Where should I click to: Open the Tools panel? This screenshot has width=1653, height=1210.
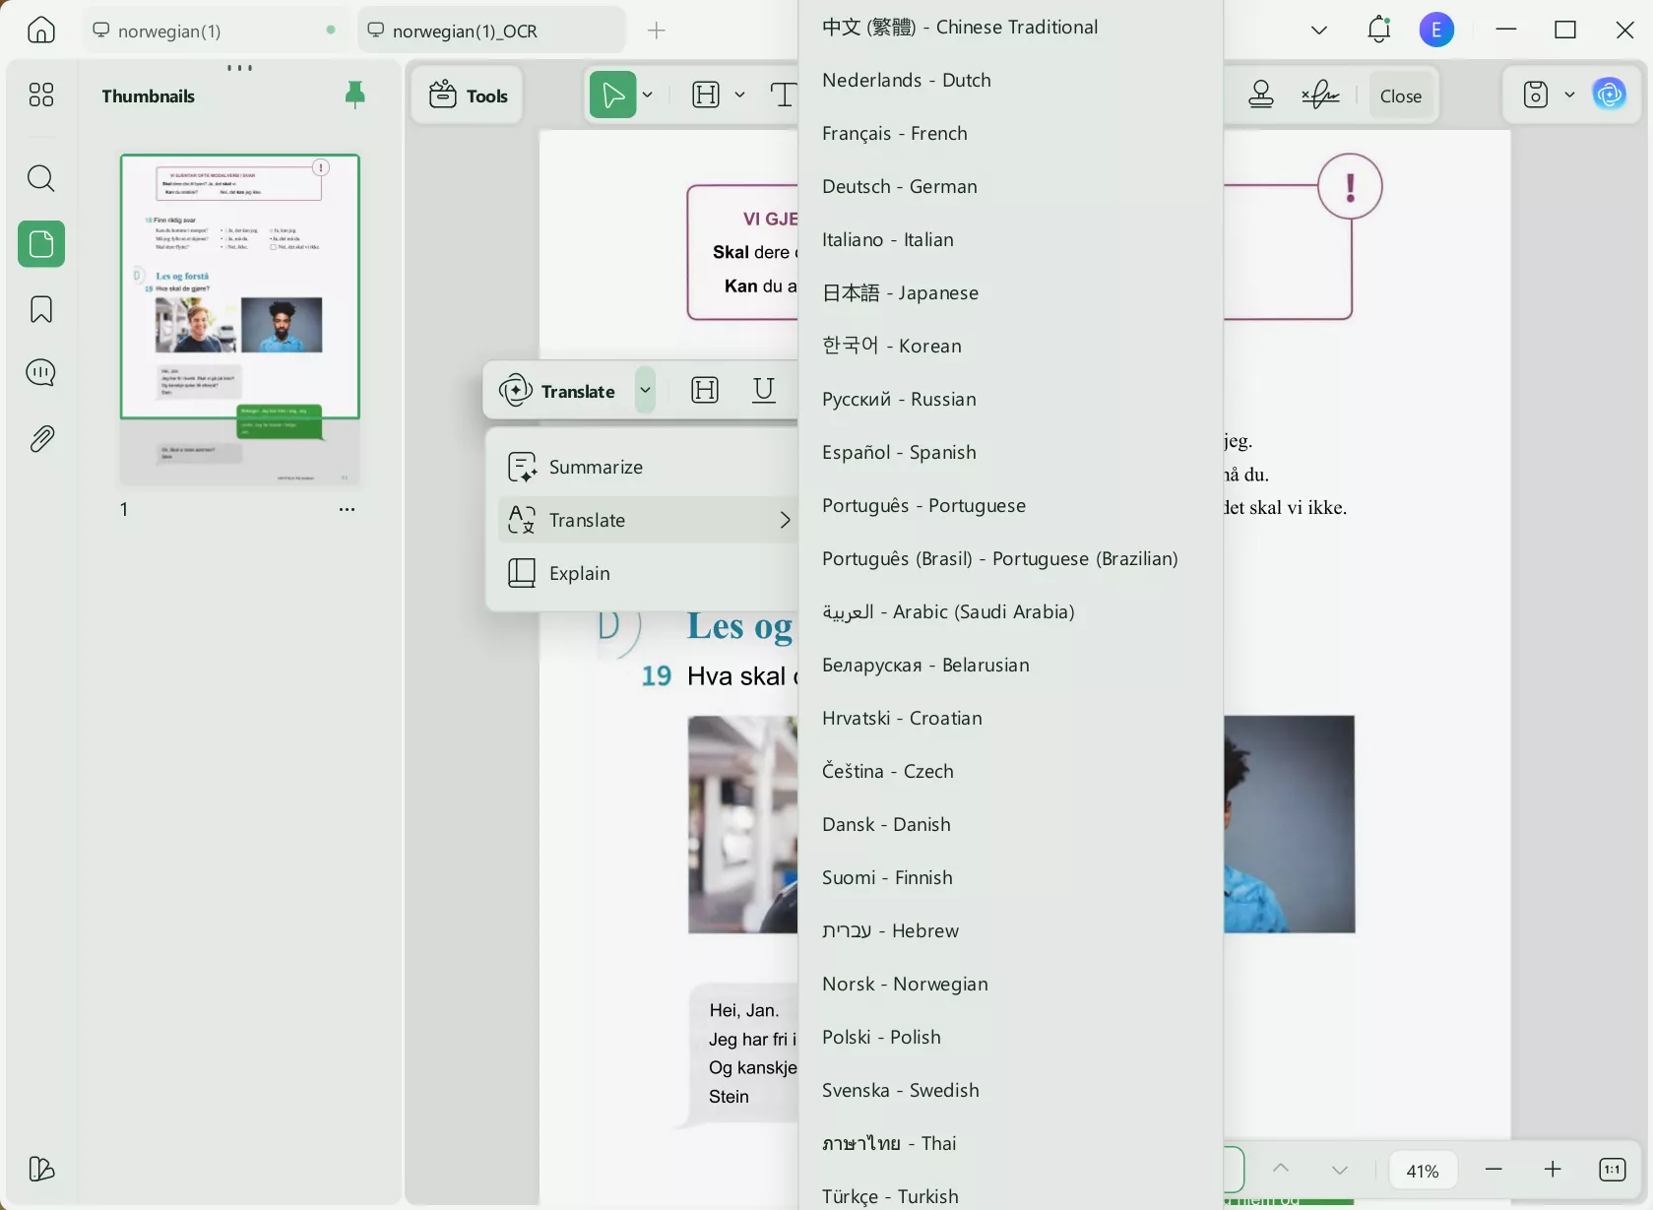coord(467,95)
